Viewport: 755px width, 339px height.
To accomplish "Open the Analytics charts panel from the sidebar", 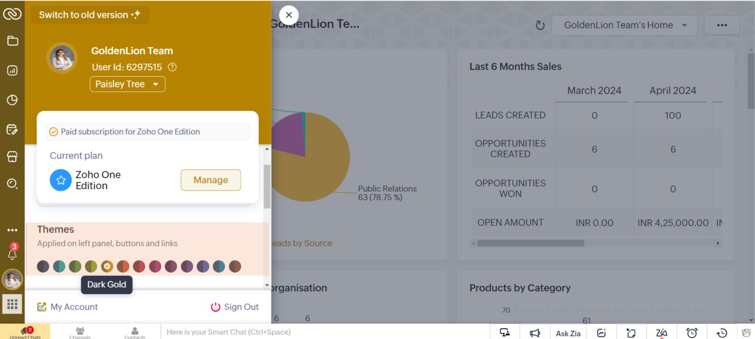I will click(x=12, y=70).
